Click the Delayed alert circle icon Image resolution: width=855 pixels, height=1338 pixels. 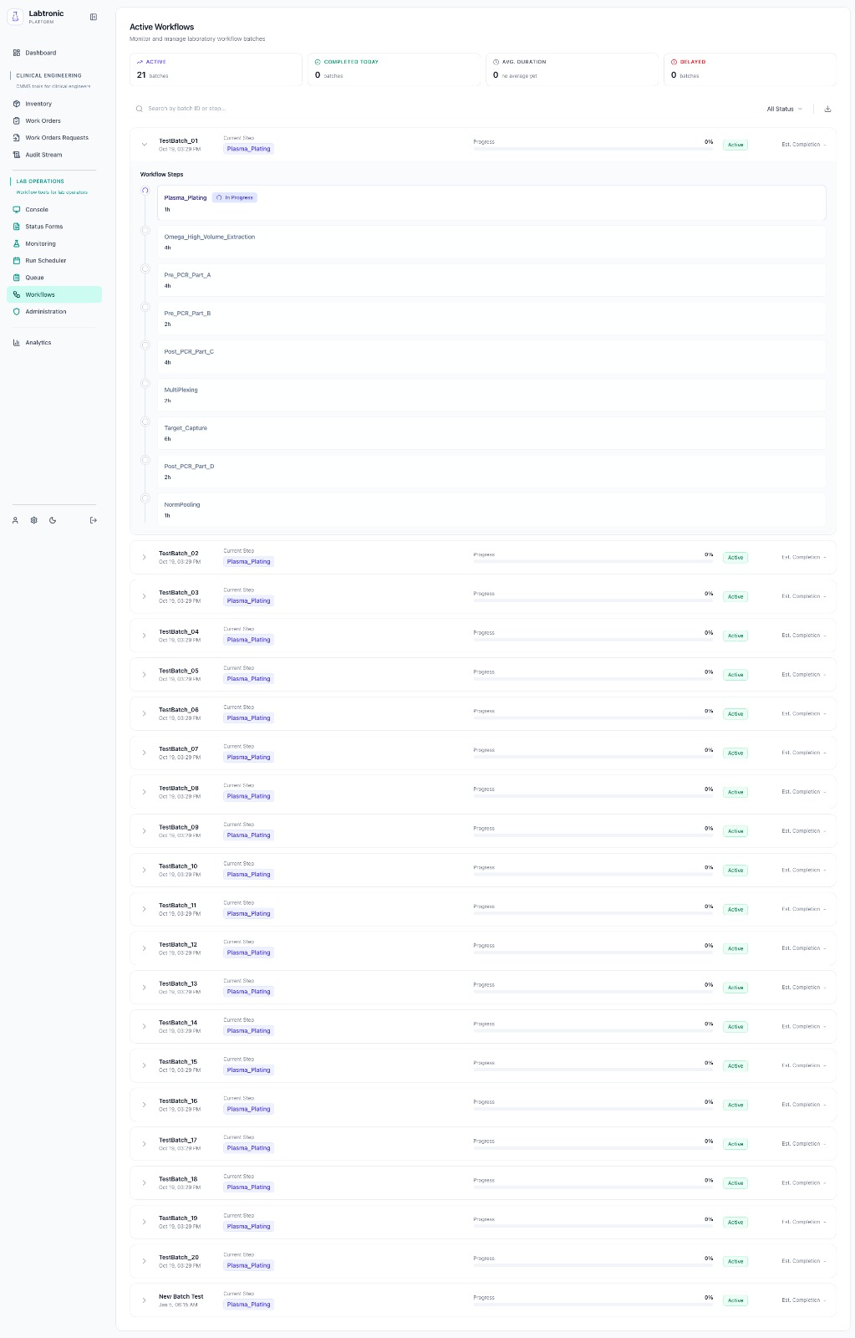pyautogui.click(x=674, y=62)
